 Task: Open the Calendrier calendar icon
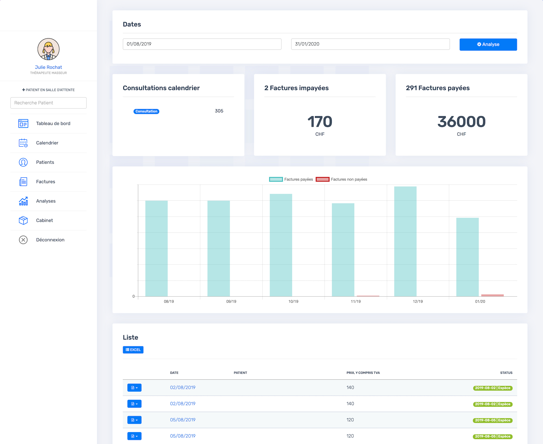tap(23, 143)
